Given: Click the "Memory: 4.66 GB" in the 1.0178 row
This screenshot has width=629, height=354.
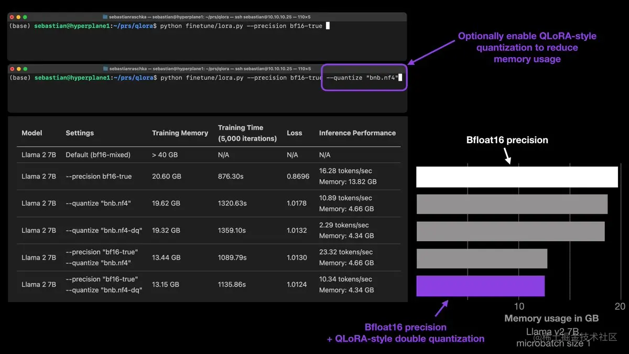Looking at the screenshot, I should point(346,209).
